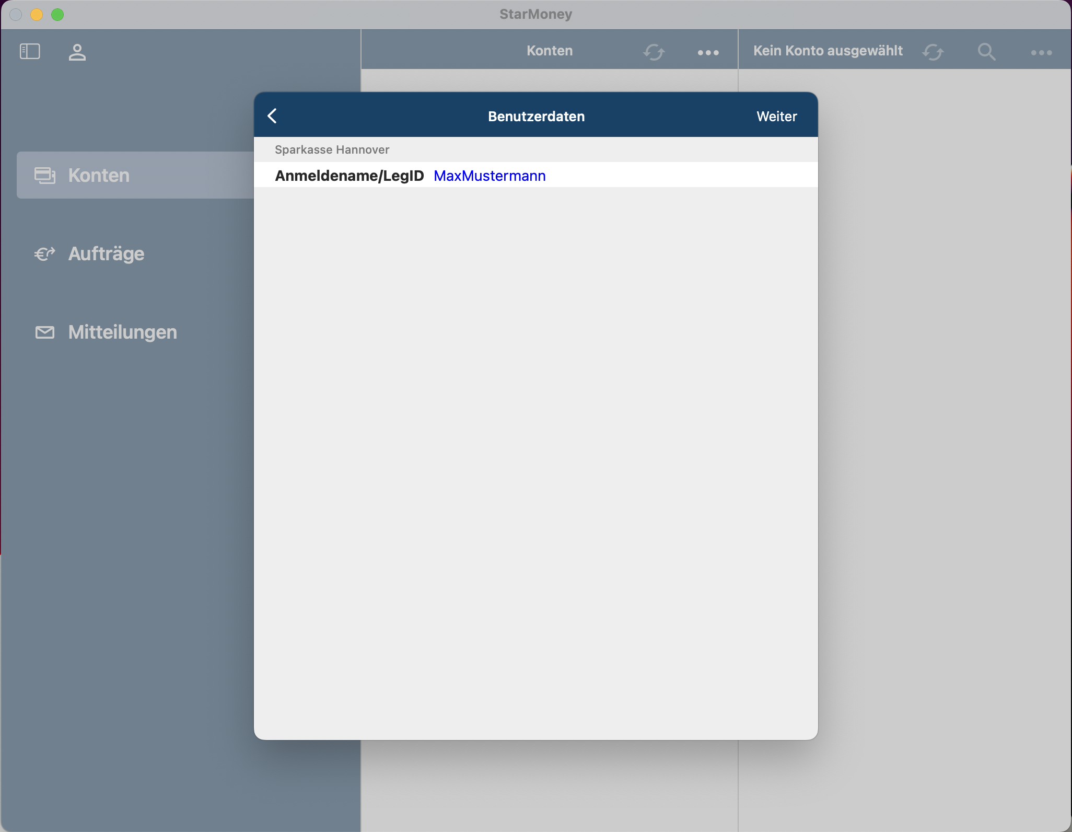Click the yellow minimize window button

[x=37, y=15]
